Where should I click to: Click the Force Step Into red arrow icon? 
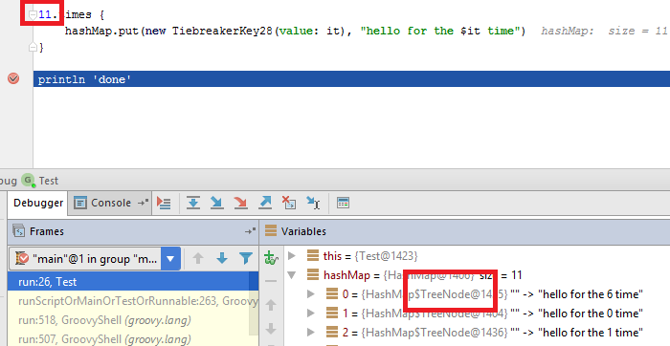coord(241,203)
